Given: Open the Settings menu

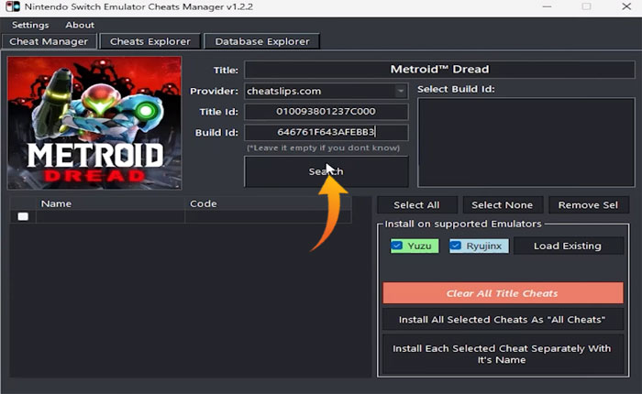Looking at the screenshot, I should (30, 25).
